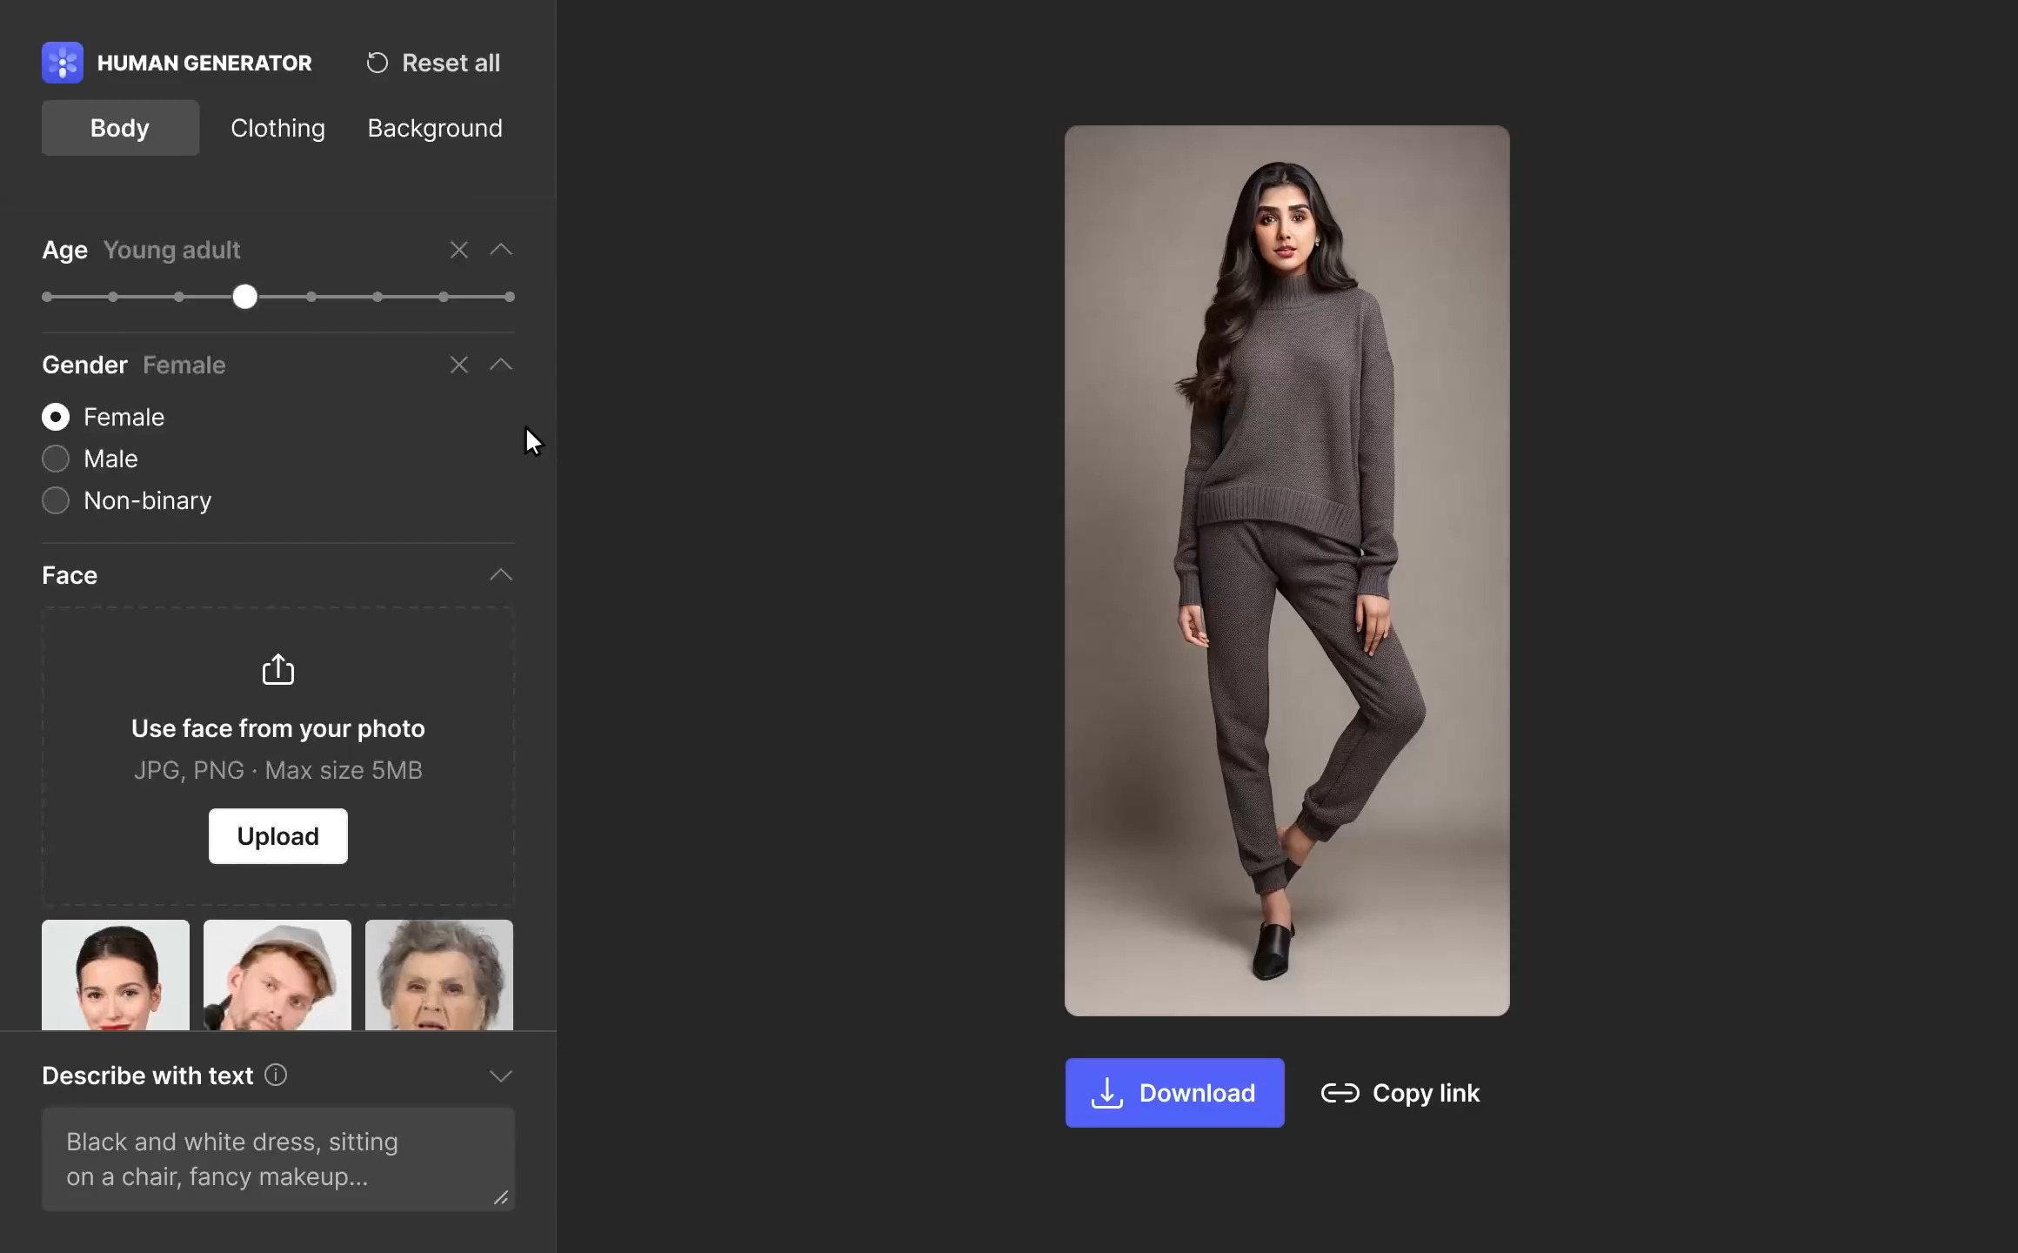2018x1253 pixels.
Task: Click the info icon next to Describe with text
Action: click(x=277, y=1075)
